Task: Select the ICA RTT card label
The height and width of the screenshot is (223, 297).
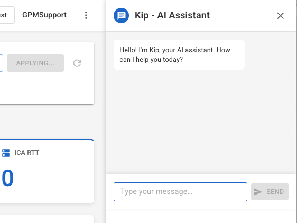Action: 27,153
